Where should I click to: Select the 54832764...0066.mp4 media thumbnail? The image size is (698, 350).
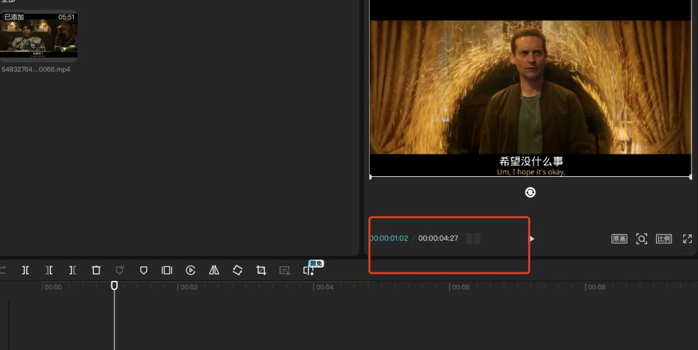39,36
